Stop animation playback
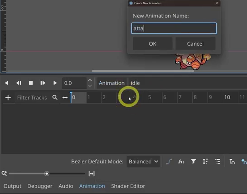The image size is (247, 194). (31, 83)
